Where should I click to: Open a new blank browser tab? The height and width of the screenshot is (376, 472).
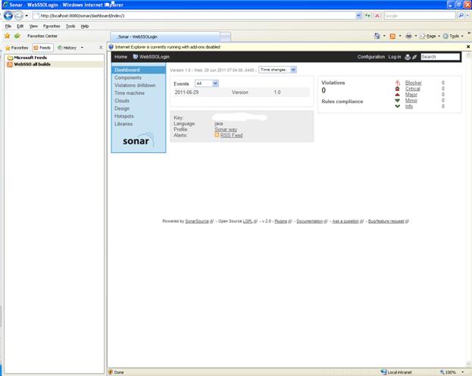pos(226,36)
